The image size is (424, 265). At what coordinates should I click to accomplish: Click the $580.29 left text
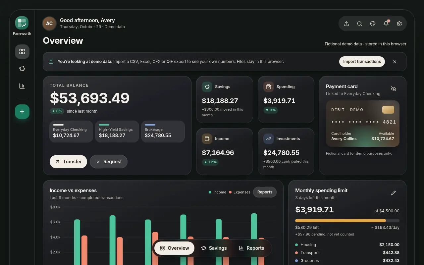click(x=307, y=228)
